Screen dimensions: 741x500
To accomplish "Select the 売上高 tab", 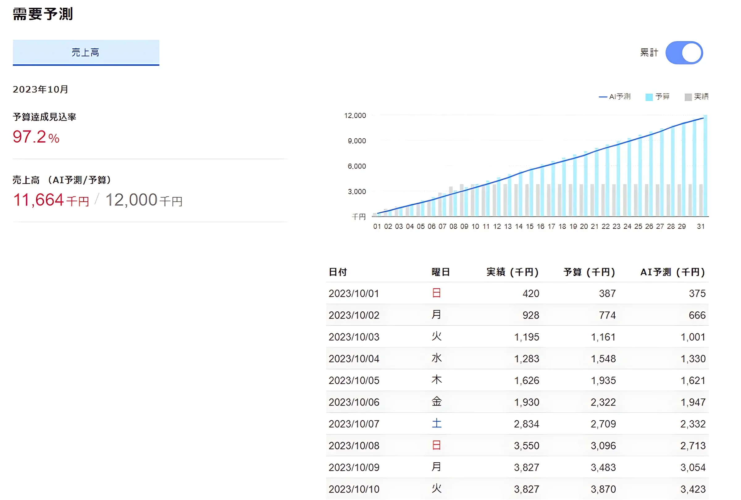I will (86, 52).
